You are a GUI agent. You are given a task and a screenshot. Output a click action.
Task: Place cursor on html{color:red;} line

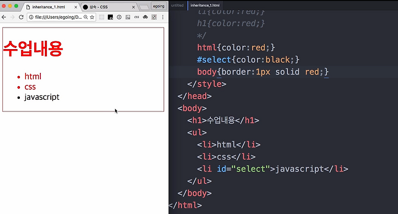(236, 47)
